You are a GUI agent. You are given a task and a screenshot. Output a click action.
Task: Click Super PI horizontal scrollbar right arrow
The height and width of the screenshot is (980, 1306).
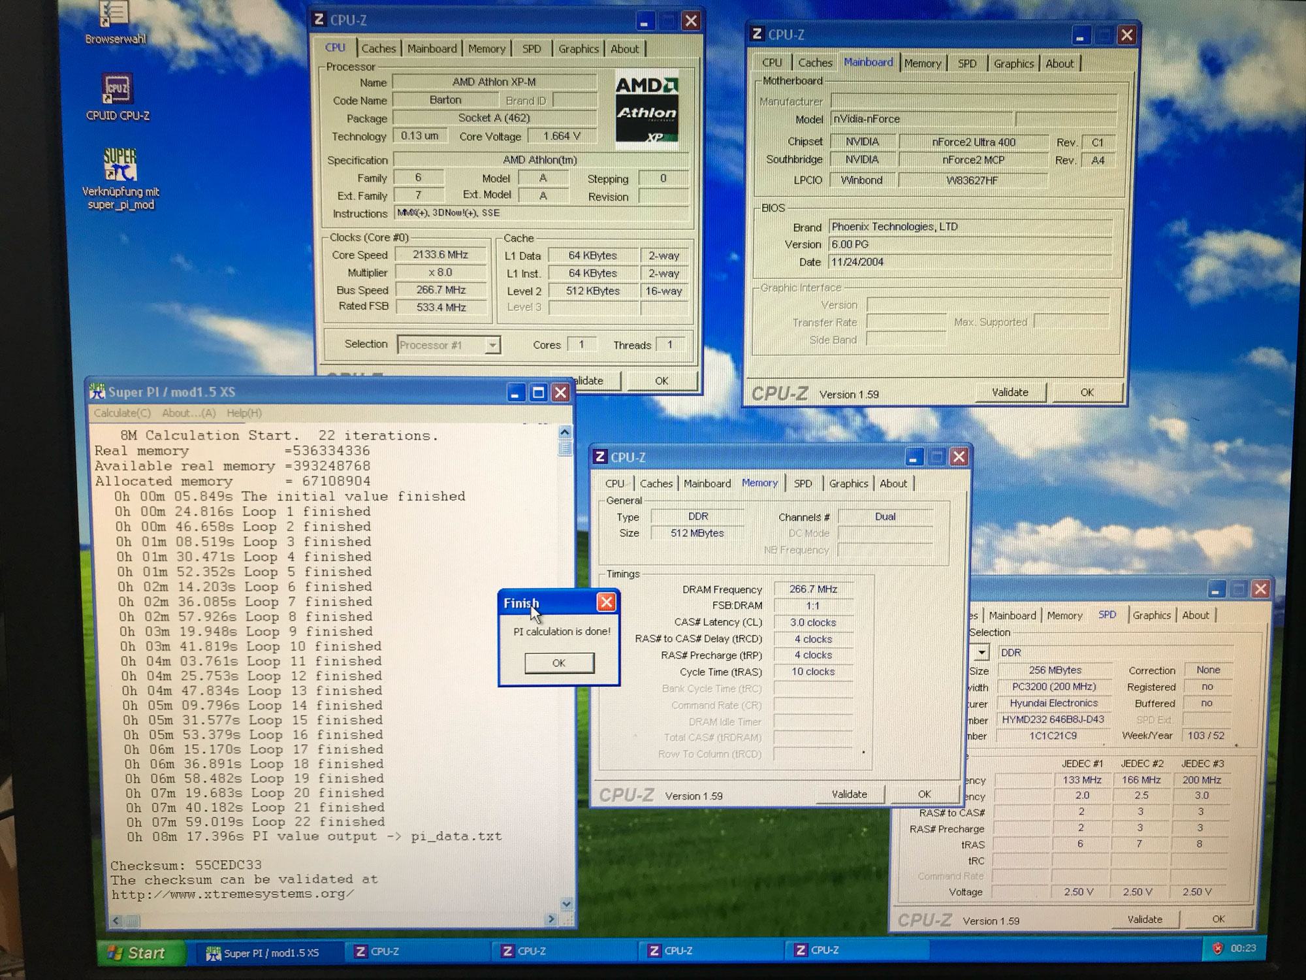point(551,919)
